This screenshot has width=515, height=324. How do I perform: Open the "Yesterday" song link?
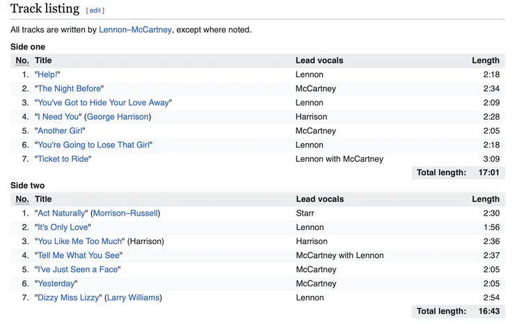pyautogui.click(x=56, y=284)
